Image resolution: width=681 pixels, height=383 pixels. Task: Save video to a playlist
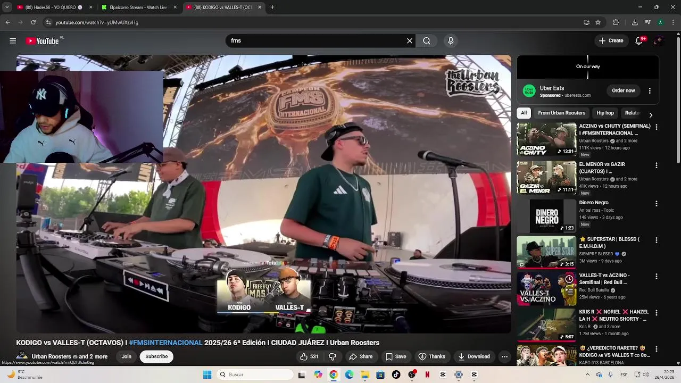point(396,356)
